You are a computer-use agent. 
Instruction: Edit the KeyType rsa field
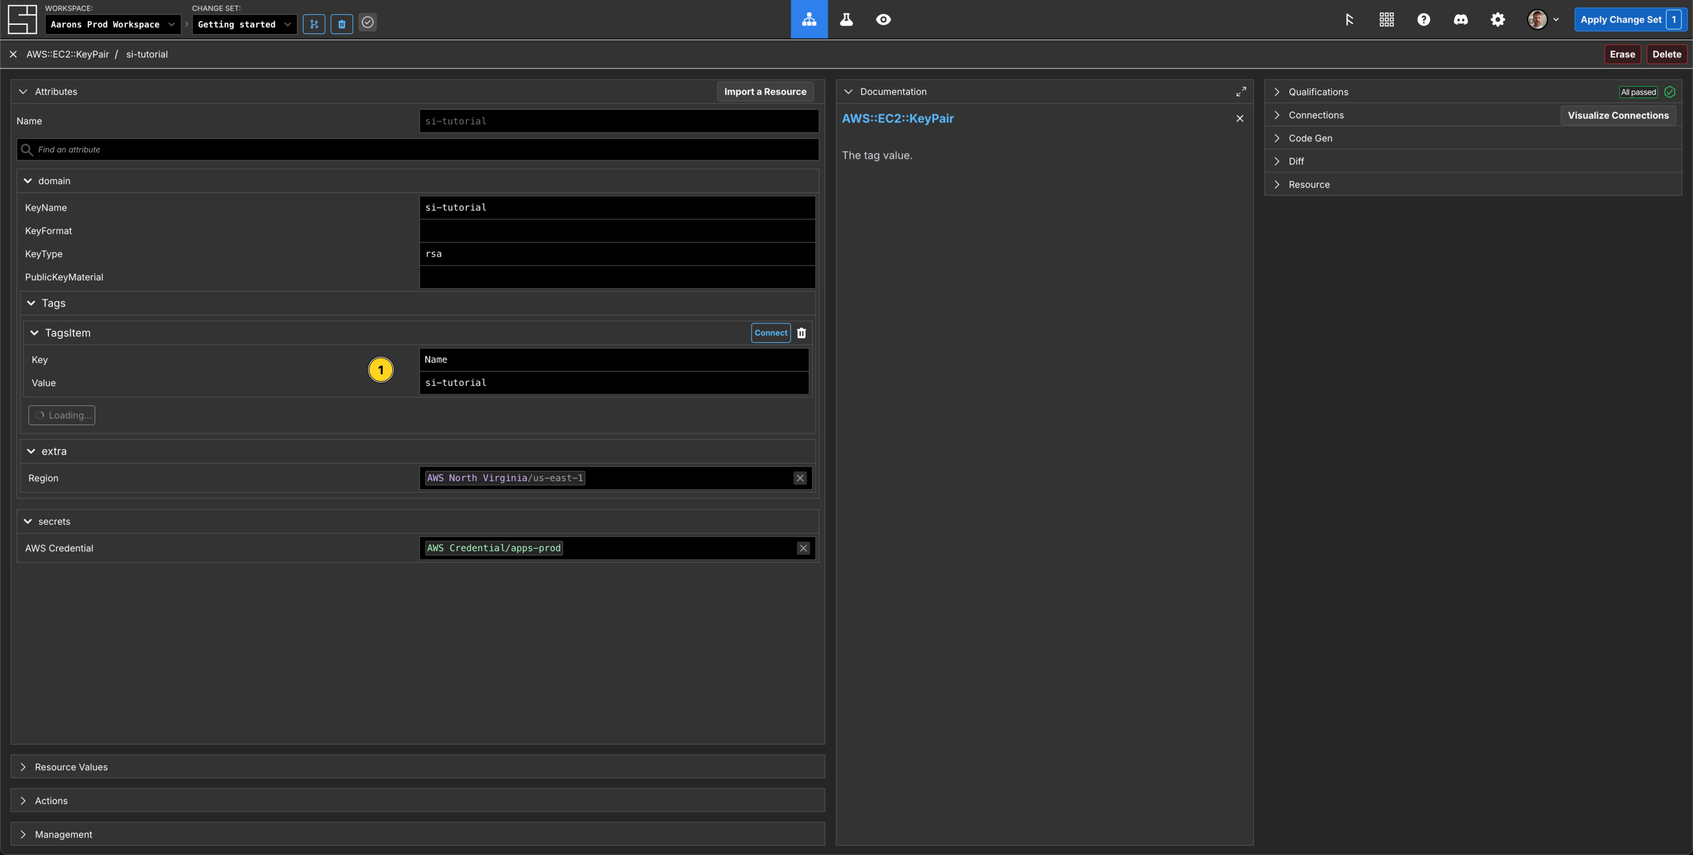pyautogui.click(x=617, y=254)
